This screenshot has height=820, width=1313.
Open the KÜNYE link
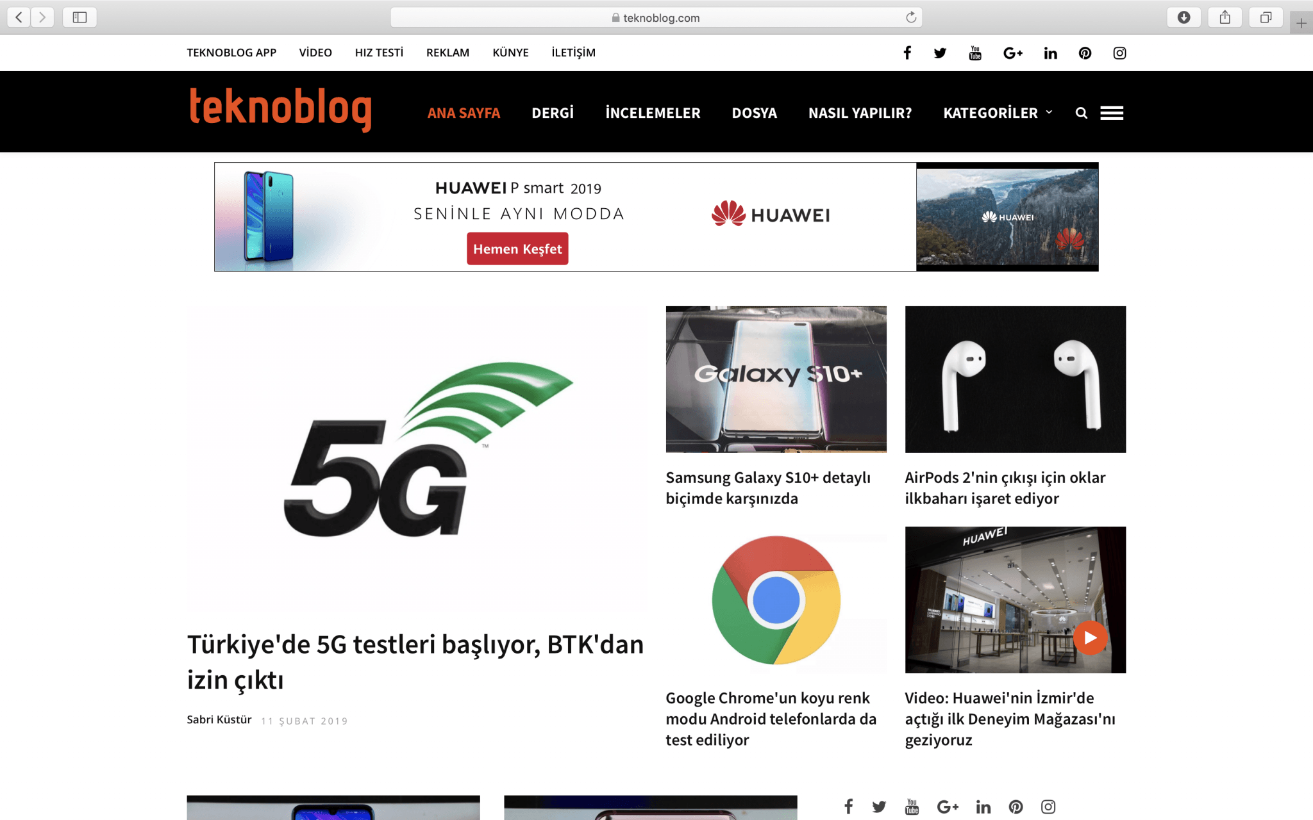pyautogui.click(x=510, y=53)
